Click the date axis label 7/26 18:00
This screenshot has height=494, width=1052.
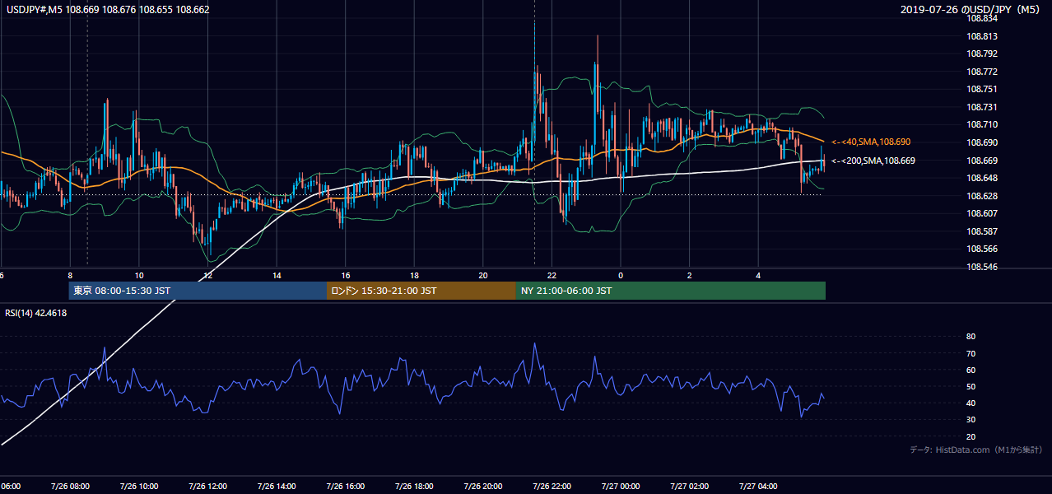(x=414, y=487)
